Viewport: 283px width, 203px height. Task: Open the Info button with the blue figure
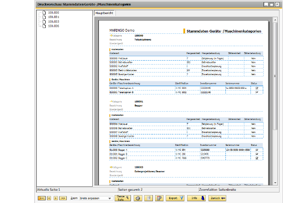196,198
